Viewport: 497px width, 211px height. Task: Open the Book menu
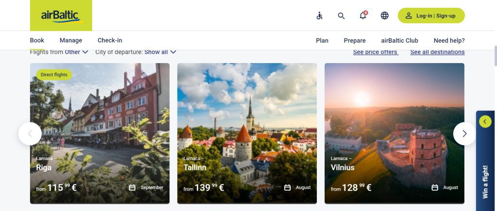click(37, 41)
